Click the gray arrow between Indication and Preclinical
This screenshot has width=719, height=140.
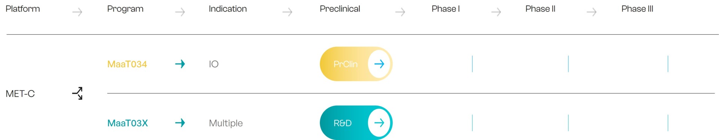click(x=287, y=12)
